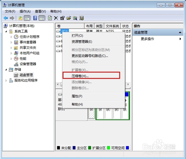Click the Performance icon
This screenshot has height=159, width=186.
[x=16, y=59]
